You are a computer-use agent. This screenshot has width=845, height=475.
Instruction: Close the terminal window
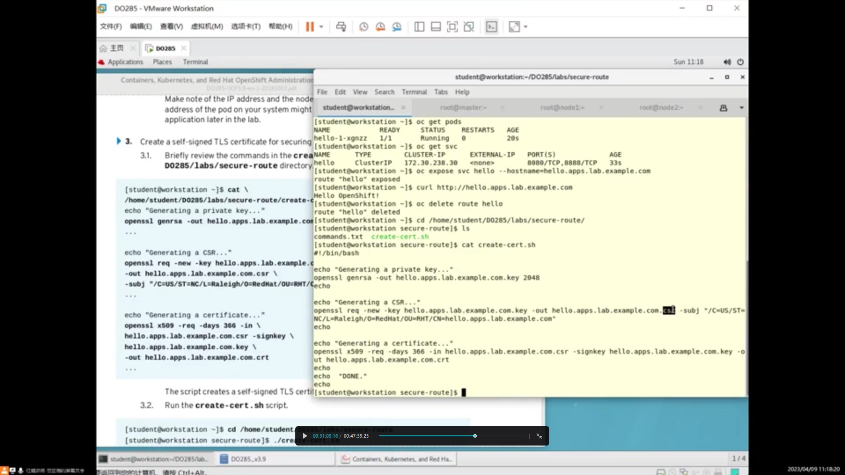(x=742, y=77)
